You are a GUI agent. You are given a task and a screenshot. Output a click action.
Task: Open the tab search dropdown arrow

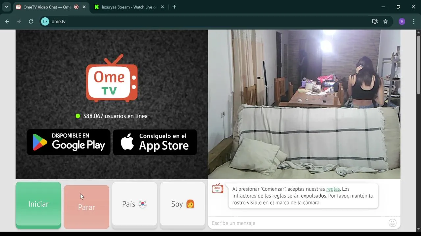[x=6, y=7]
